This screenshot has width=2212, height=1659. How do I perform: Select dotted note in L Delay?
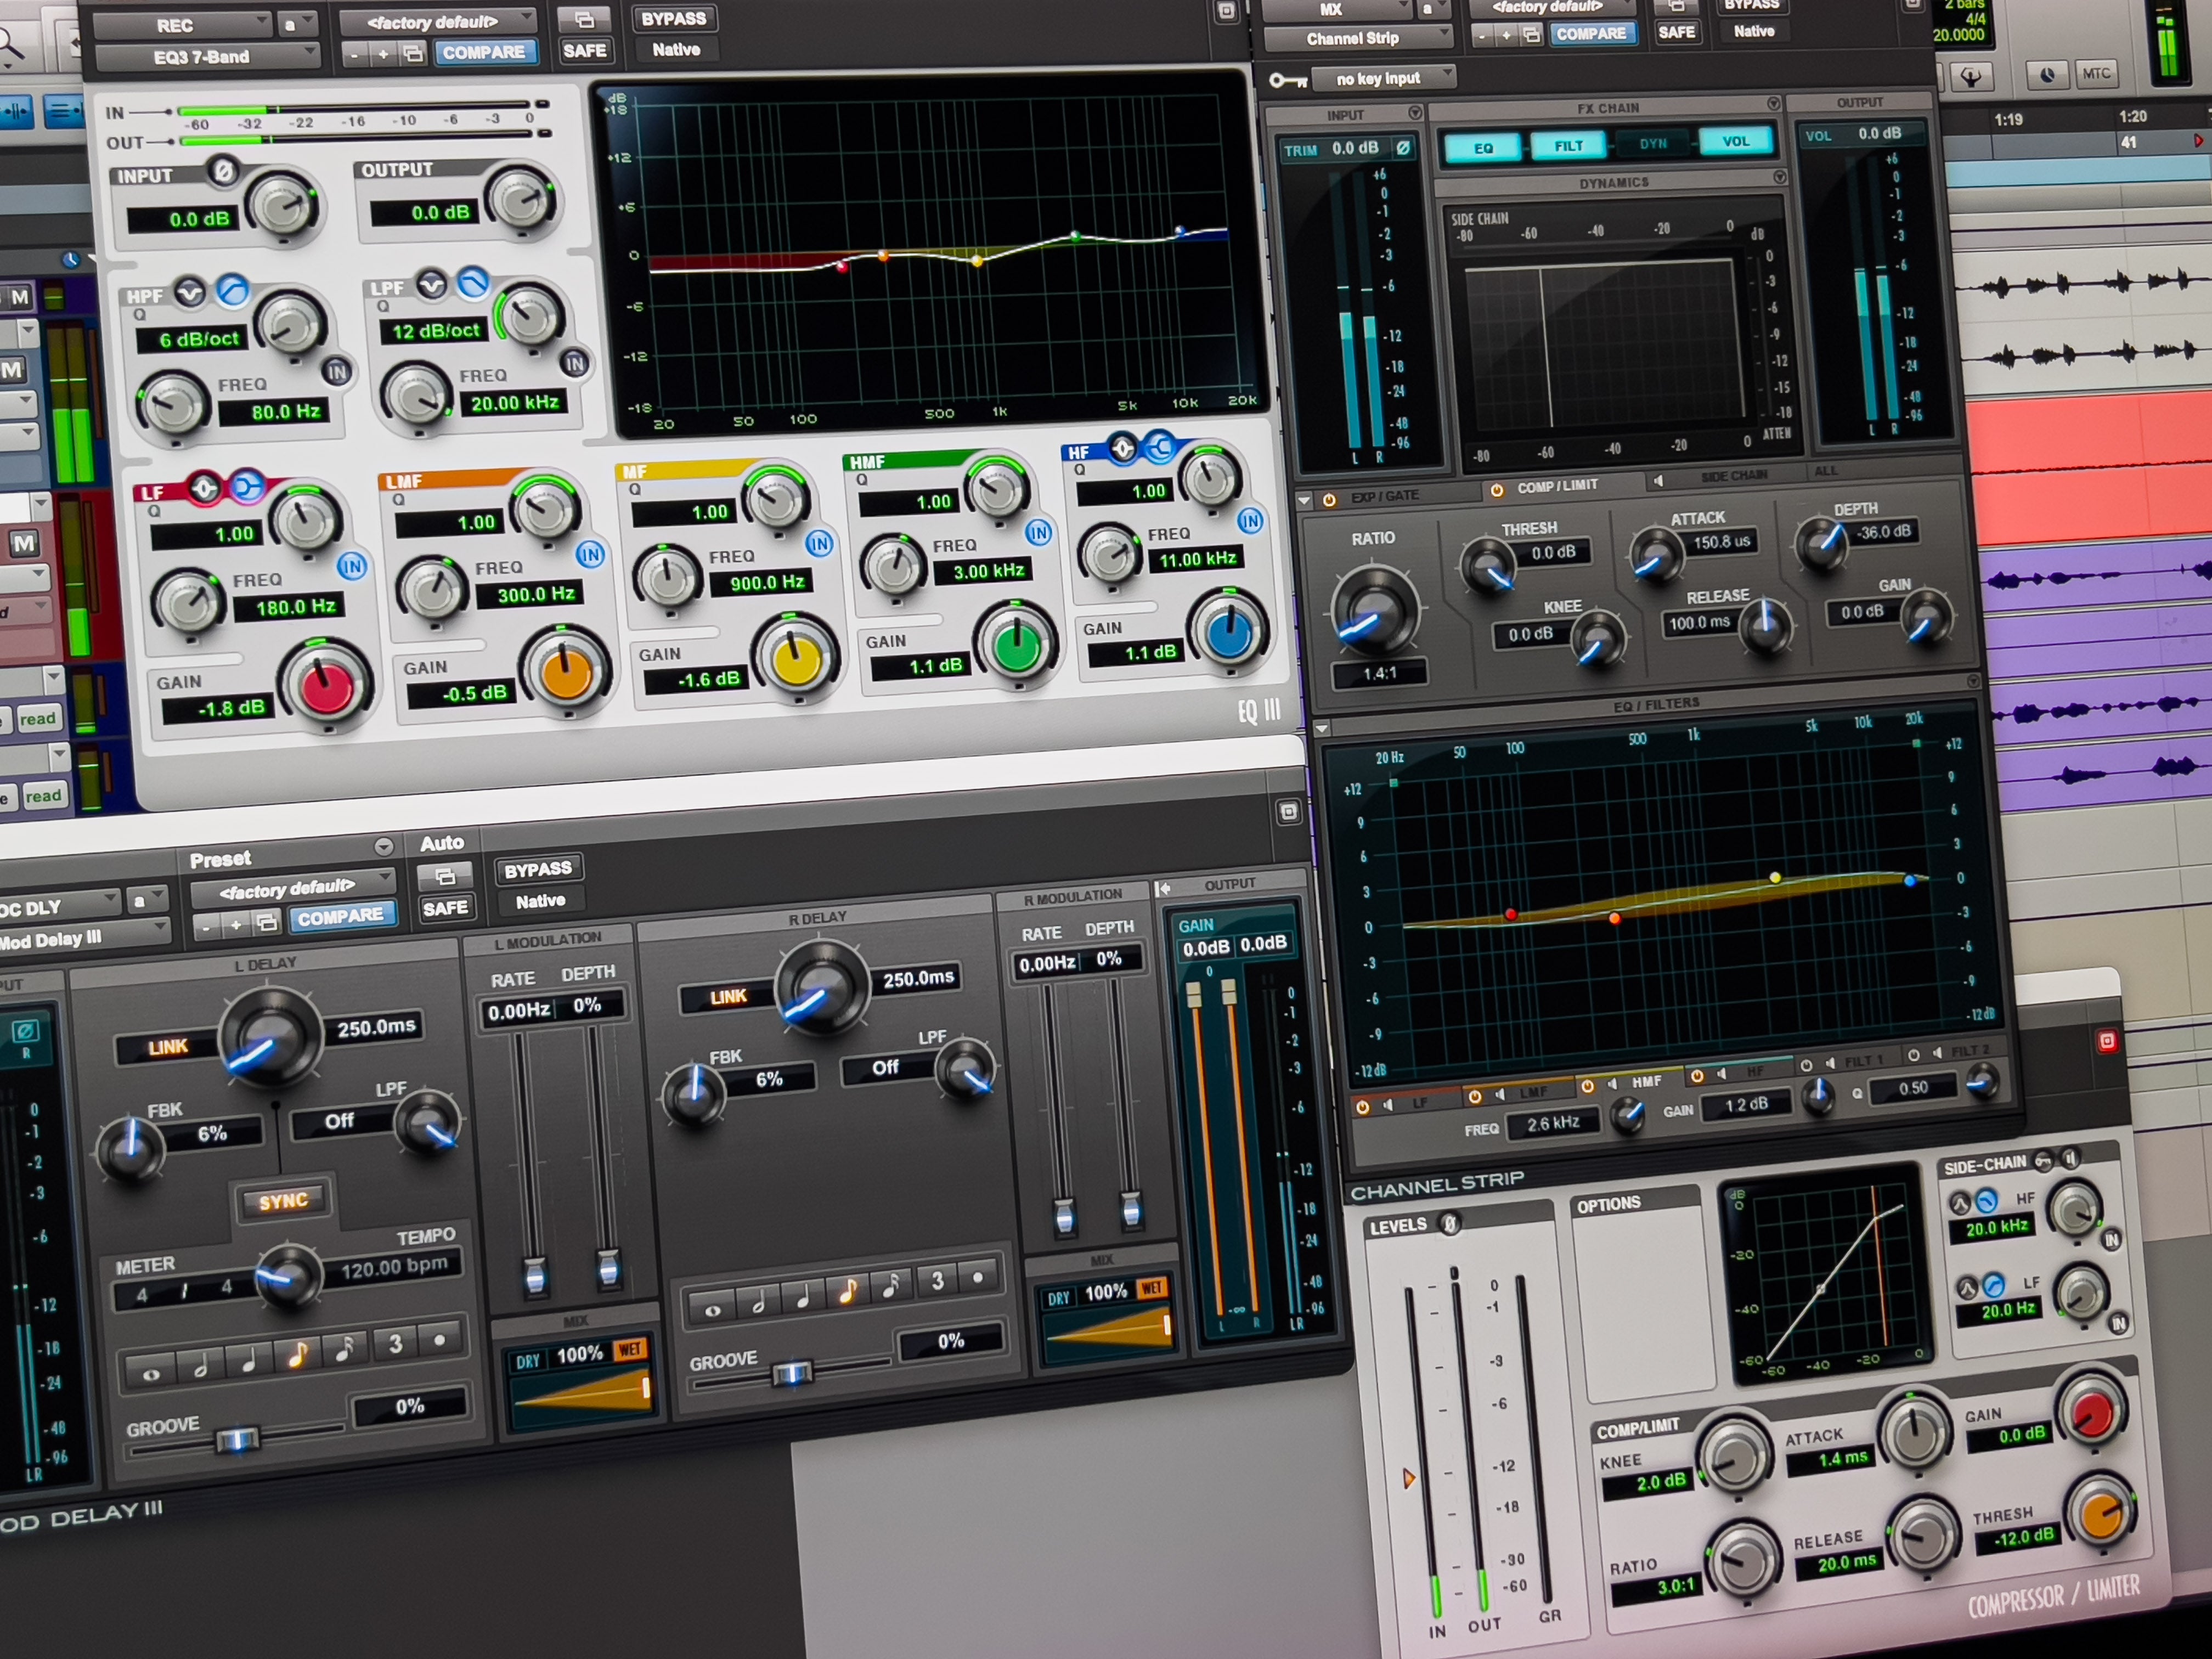[439, 1340]
